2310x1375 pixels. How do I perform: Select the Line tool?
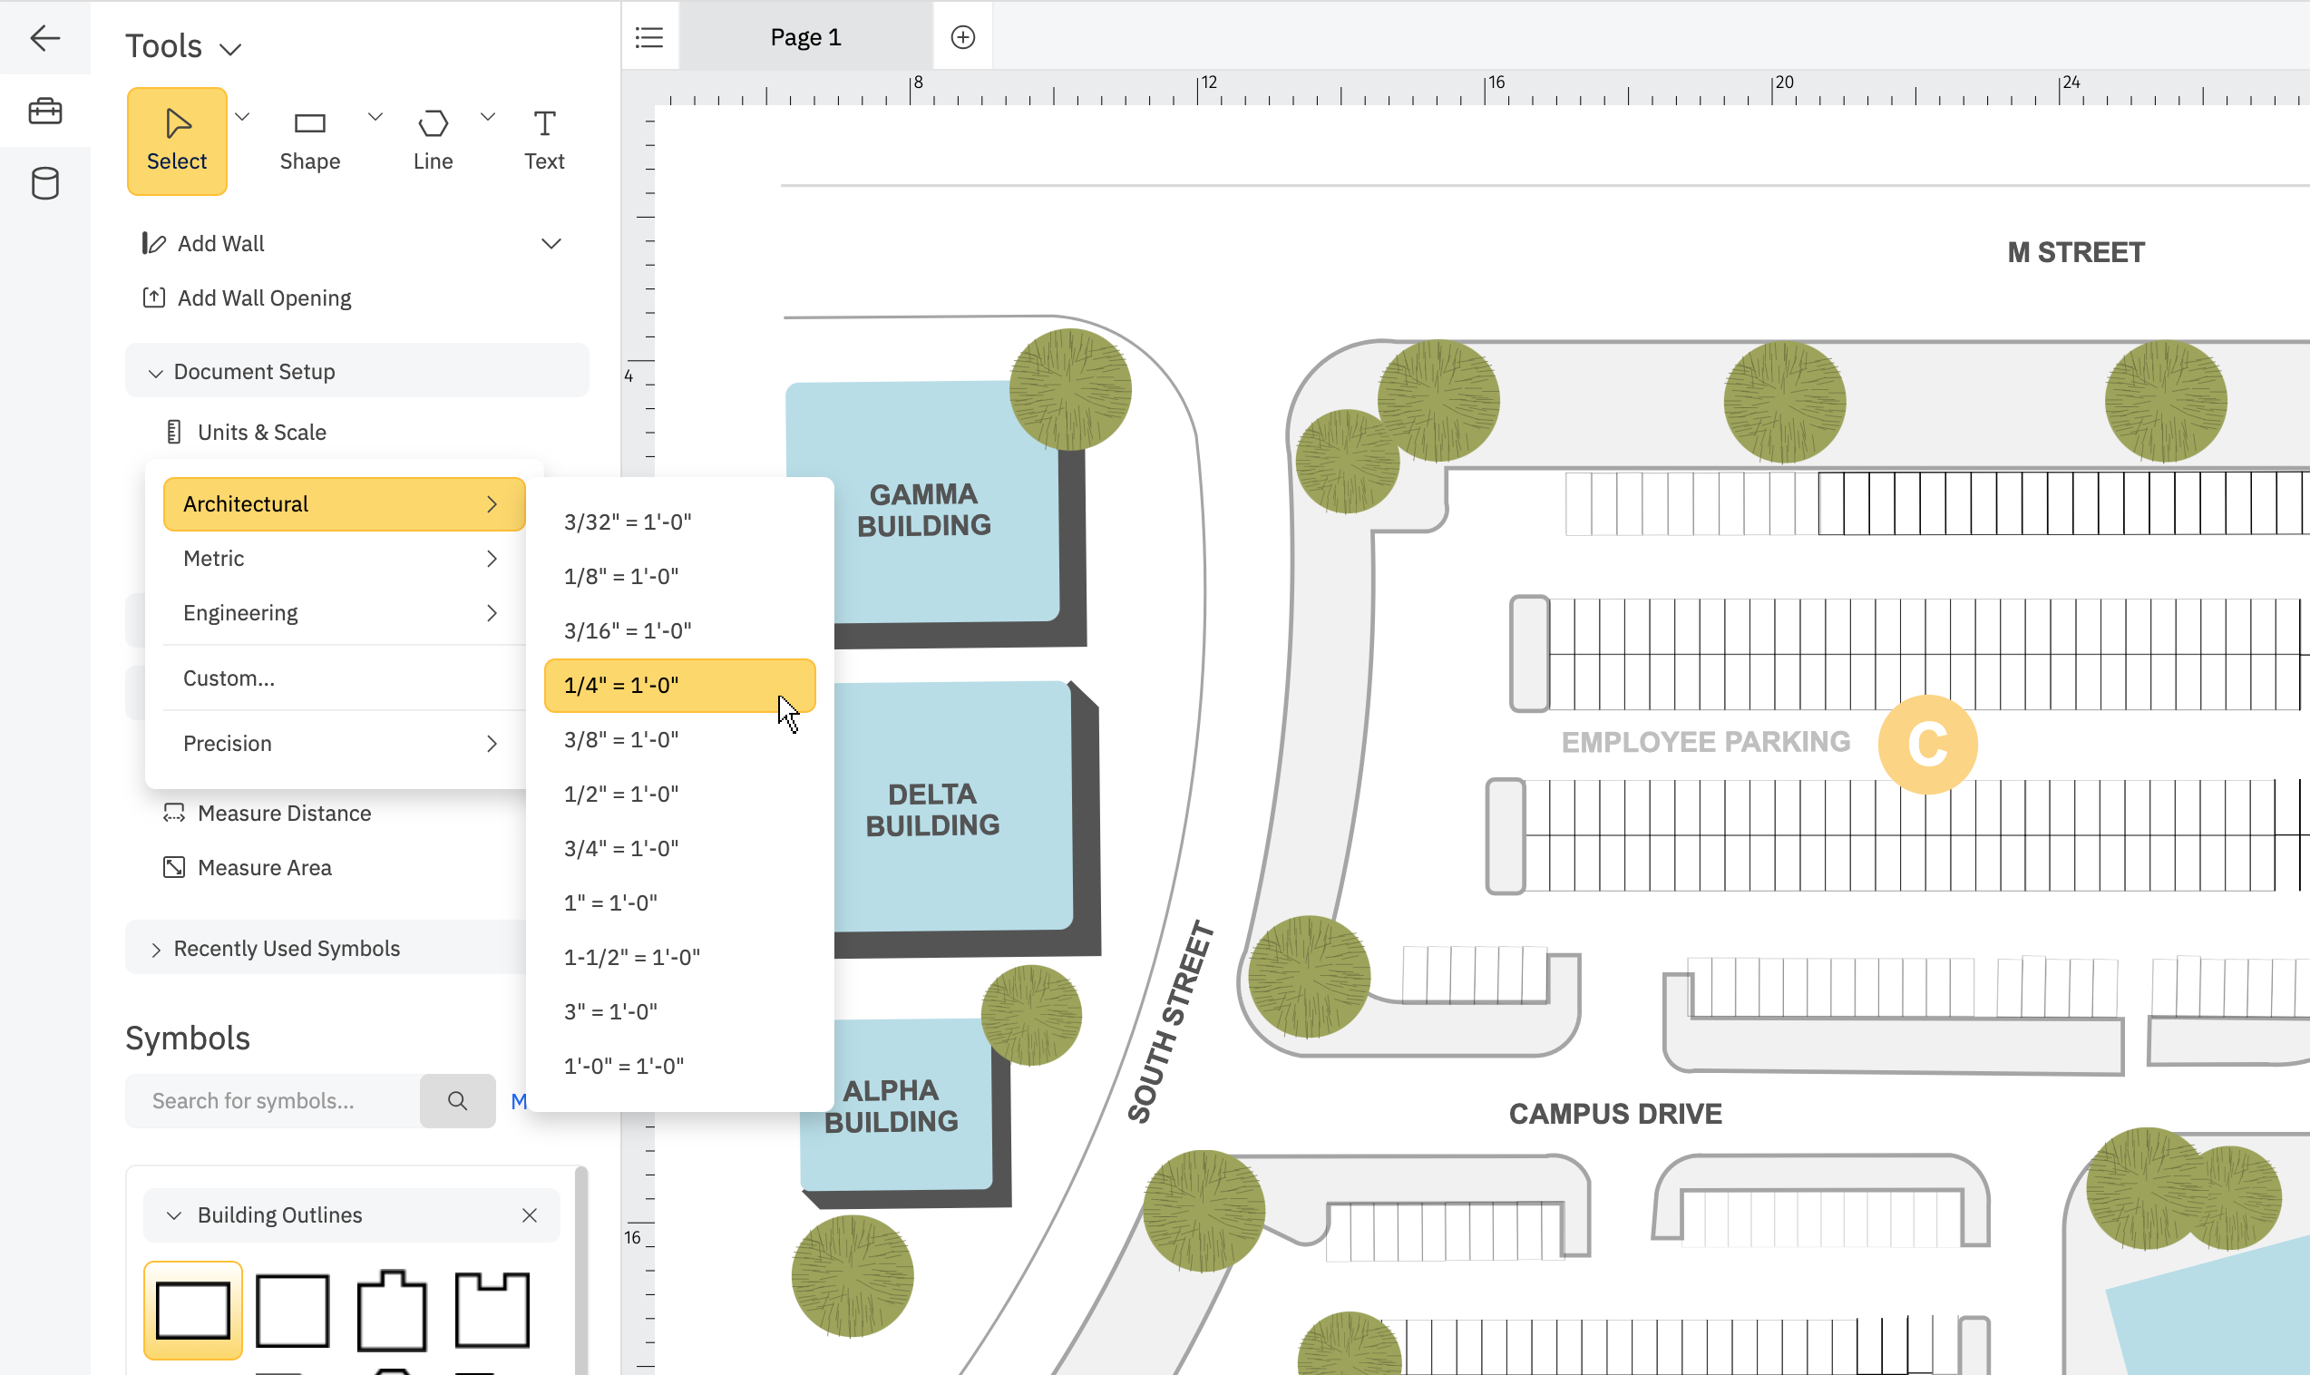(x=434, y=137)
